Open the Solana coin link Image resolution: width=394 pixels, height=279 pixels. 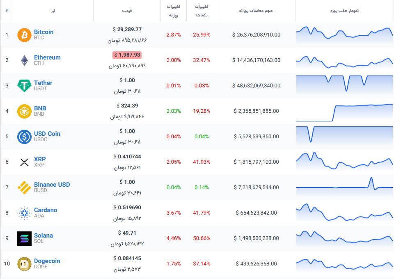point(44,236)
